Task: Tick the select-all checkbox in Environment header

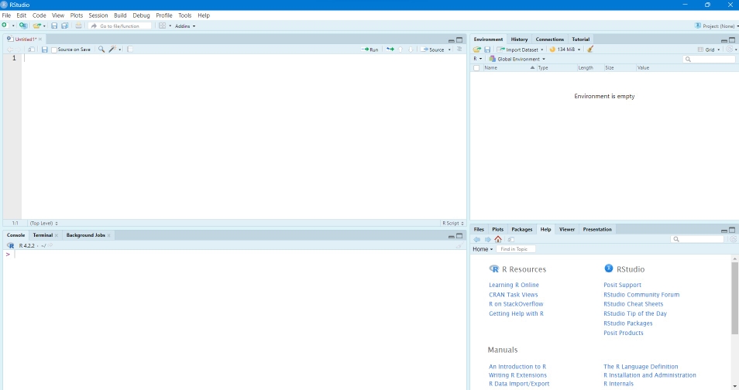Action: coord(476,68)
